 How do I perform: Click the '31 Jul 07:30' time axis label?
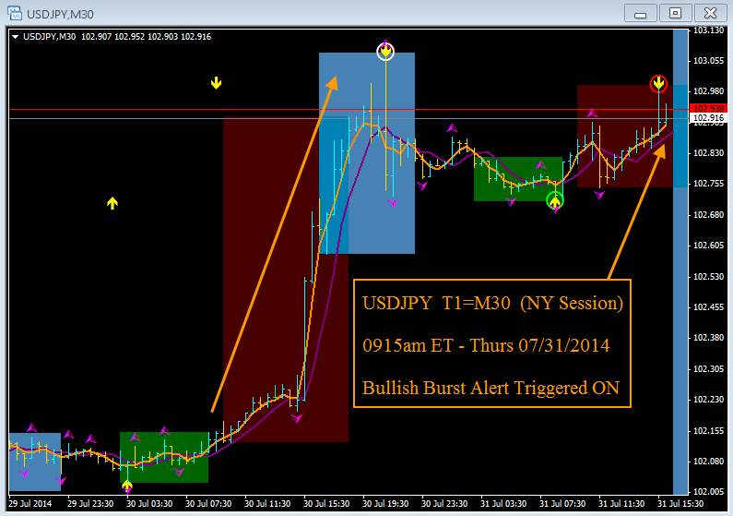click(562, 504)
